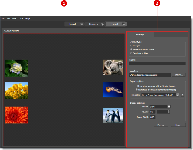
Task: Switch to the Settings tab
Action: pos(140,34)
